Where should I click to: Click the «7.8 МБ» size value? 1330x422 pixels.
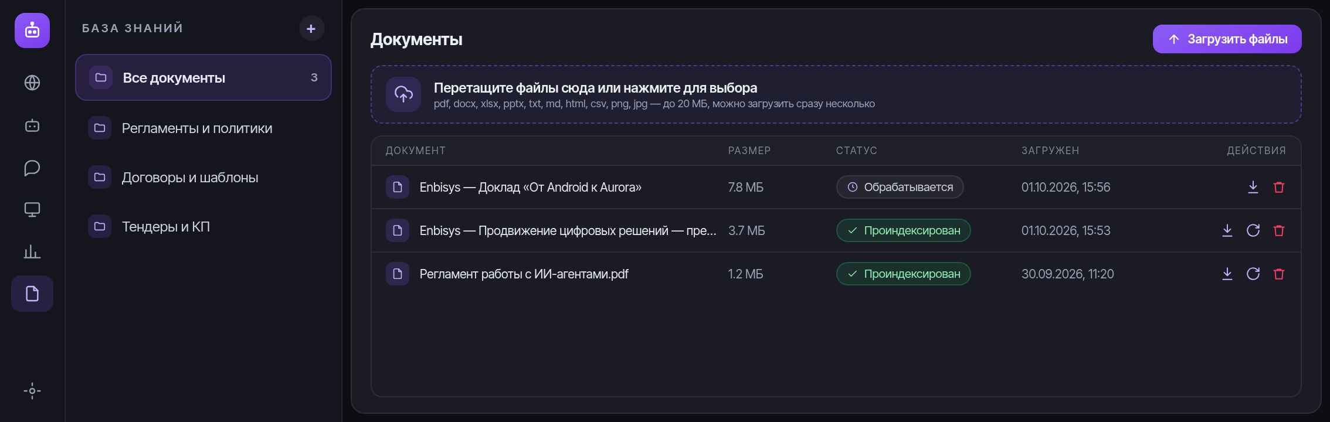746,187
